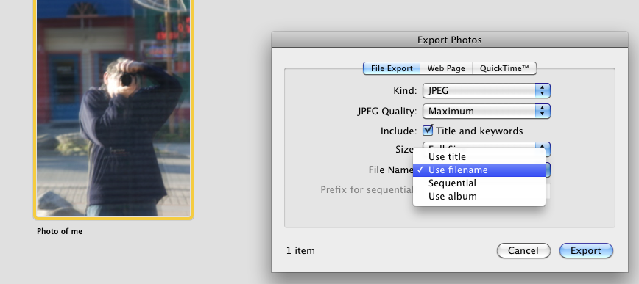This screenshot has height=284, width=639.
Task: Open the Kind dropdown showing JPEG
Action: point(487,90)
